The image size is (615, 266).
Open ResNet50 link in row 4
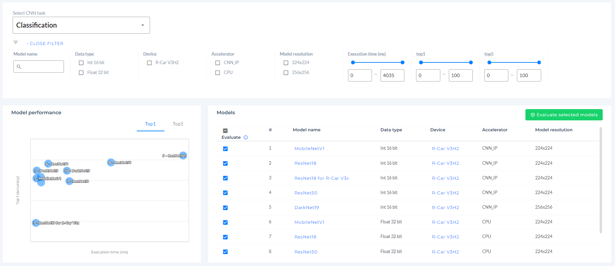(306, 193)
